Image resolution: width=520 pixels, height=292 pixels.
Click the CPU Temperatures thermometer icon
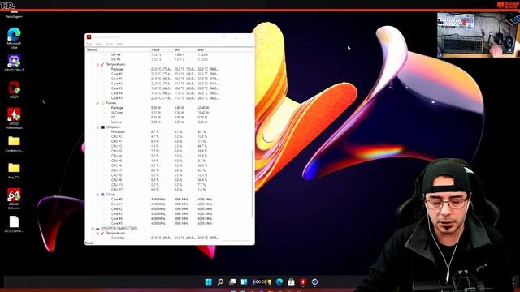coord(102,64)
